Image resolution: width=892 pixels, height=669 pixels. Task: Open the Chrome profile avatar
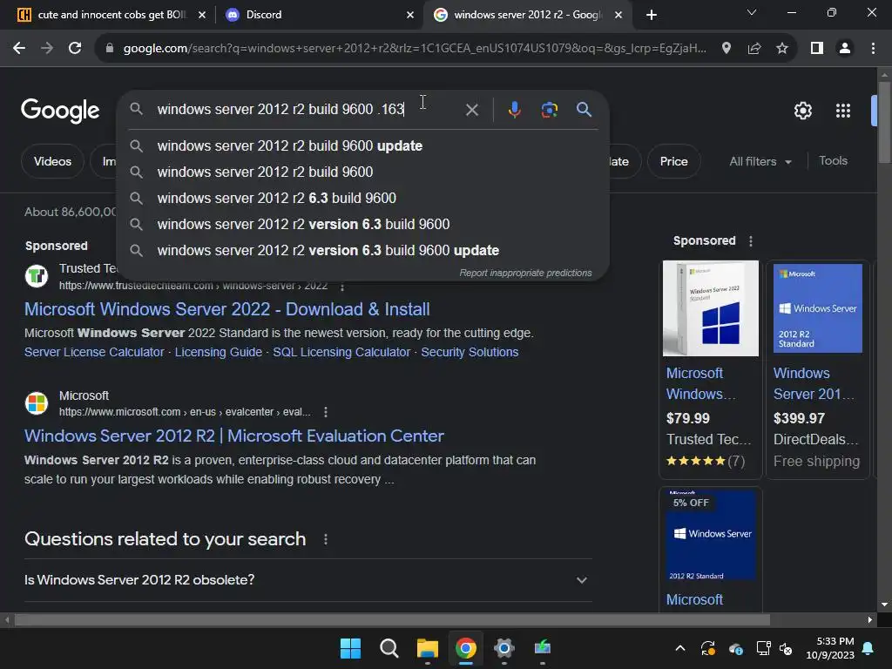[x=845, y=49]
